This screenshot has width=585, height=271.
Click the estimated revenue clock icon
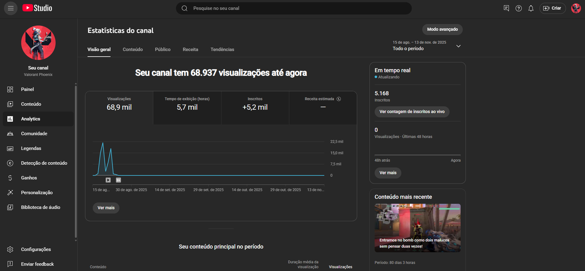339,99
